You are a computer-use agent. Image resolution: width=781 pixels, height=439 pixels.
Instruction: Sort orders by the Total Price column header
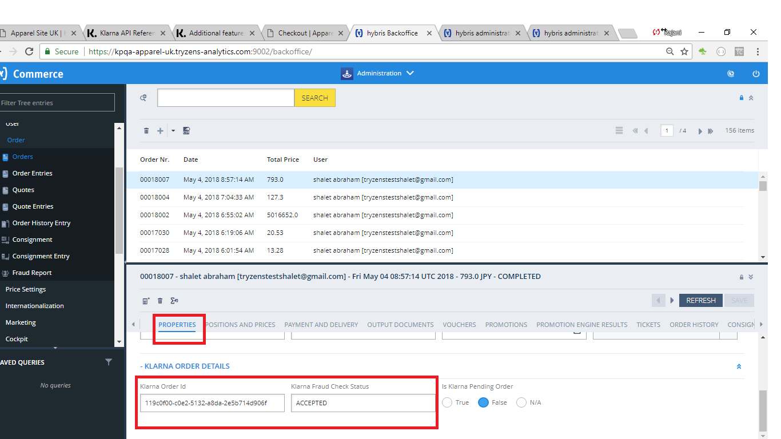(x=283, y=159)
